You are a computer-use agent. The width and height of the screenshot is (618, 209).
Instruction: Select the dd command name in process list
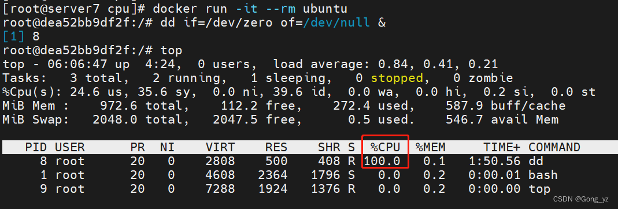(536, 161)
